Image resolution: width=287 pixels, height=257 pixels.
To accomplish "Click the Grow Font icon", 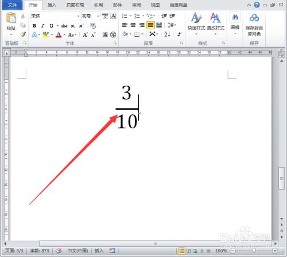I will point(85,34).
